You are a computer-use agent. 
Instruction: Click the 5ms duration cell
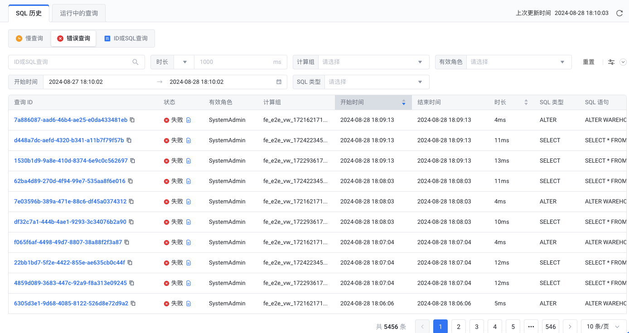[x=500, y=304]
